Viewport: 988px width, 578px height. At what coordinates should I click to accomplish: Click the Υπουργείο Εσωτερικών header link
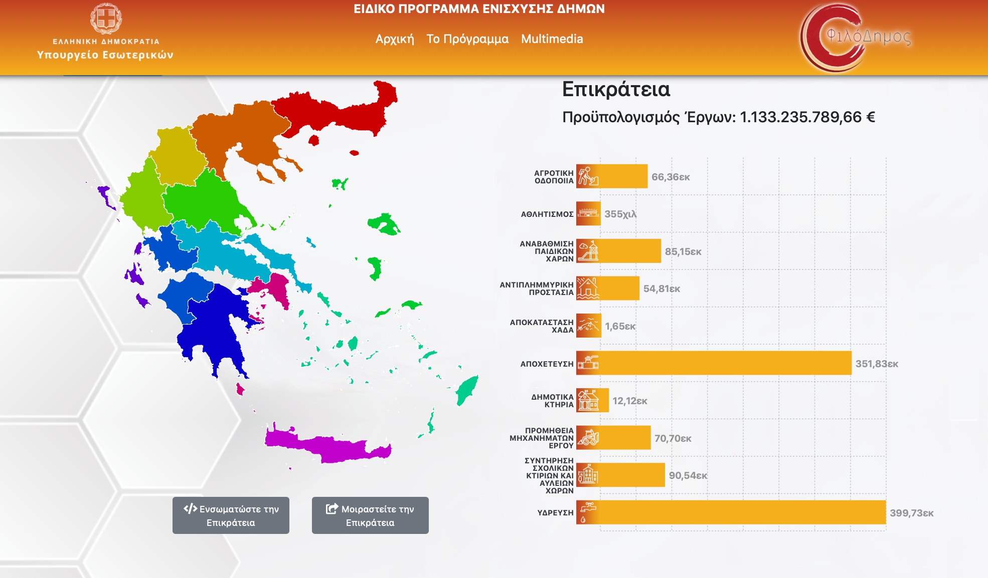tap(105, 55)
